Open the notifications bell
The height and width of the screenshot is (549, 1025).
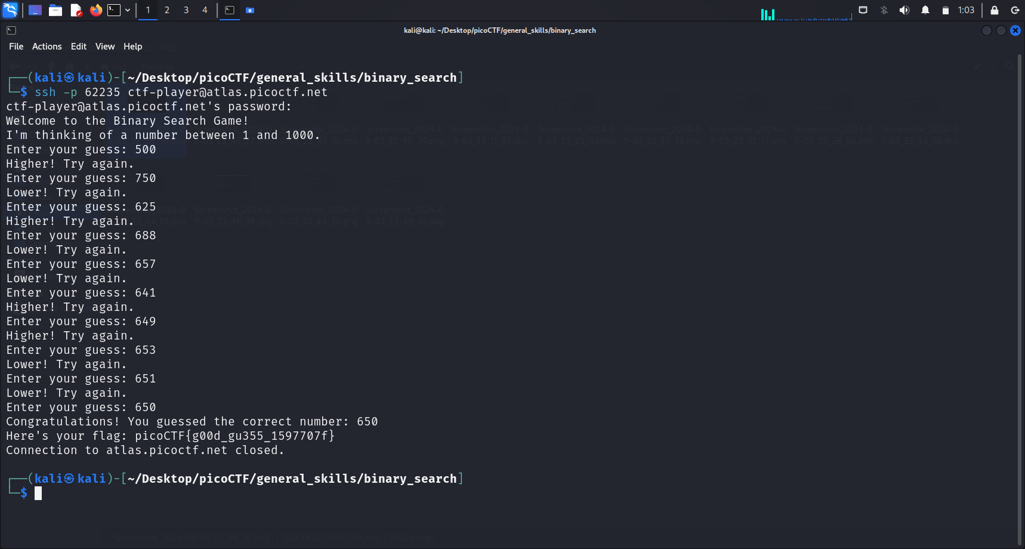[925, 10]
